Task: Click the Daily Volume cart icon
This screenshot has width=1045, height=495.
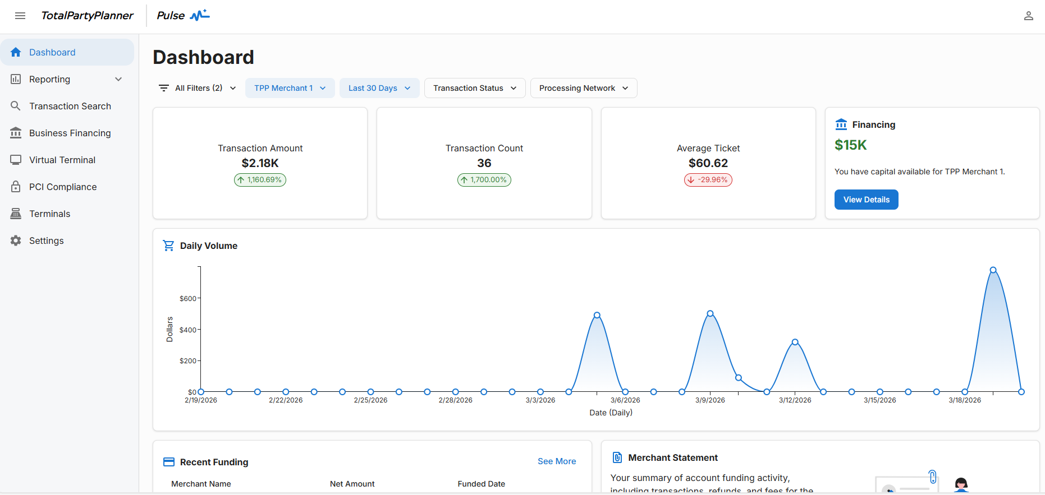Action: tap(168, 246)
